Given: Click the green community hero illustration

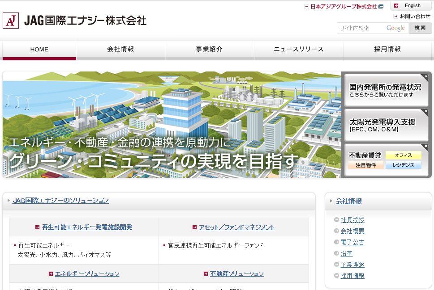Looking at the screenshot, I should (x=172, y=125).
